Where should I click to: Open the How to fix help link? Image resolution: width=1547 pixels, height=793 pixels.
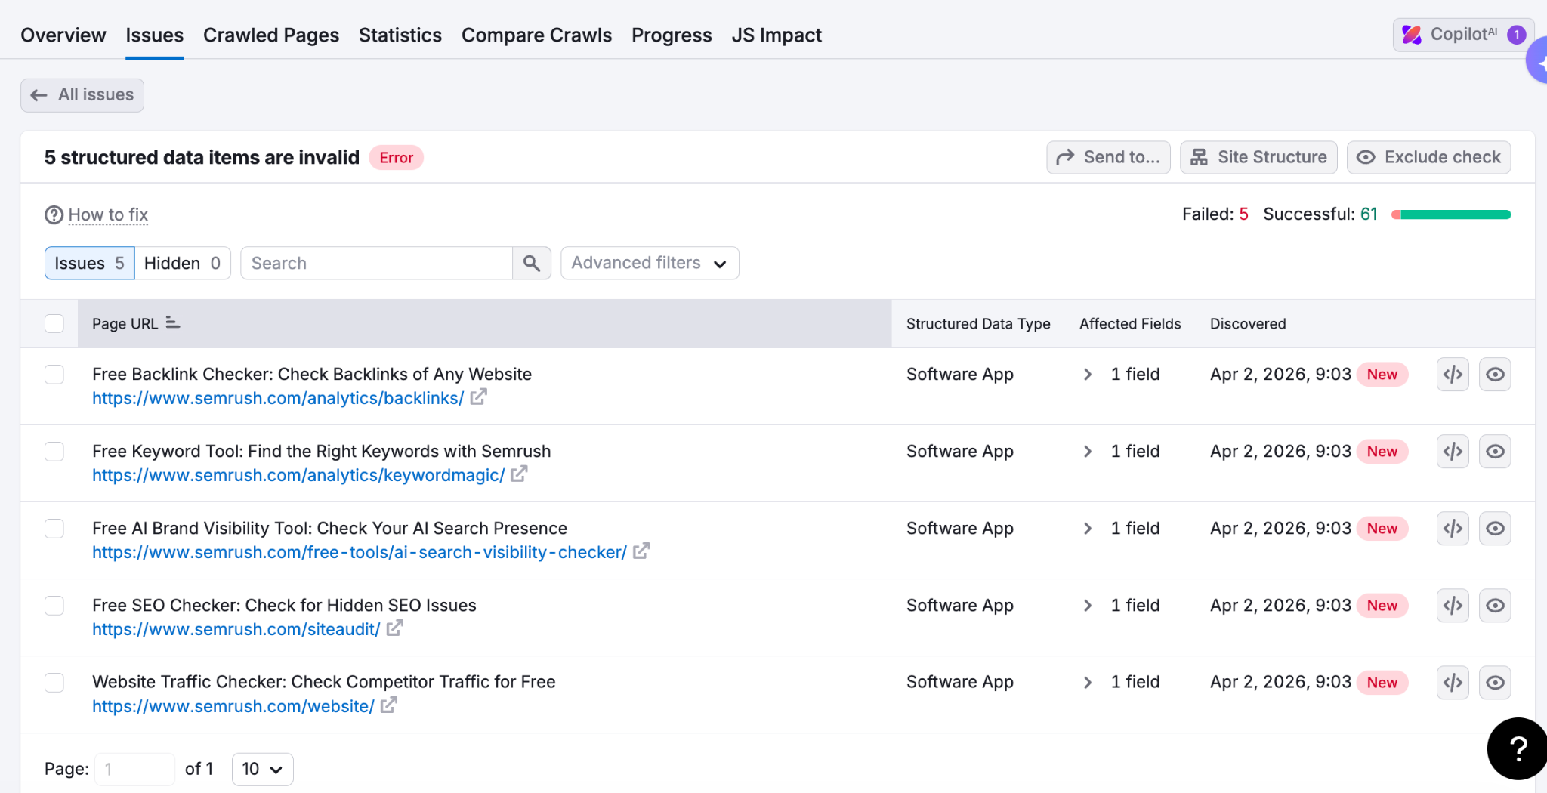[x=108, y=214]
